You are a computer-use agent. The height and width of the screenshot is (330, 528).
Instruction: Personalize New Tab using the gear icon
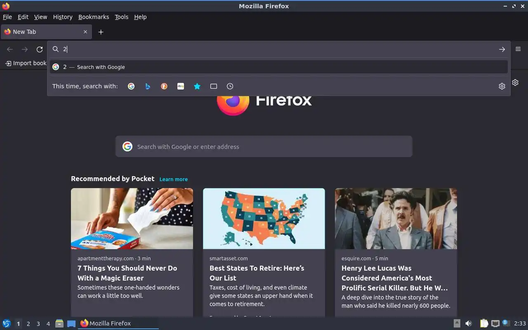pos(515,82)
